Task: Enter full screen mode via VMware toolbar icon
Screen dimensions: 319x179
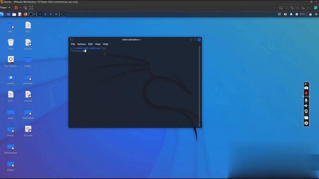Action: point(31,8)
